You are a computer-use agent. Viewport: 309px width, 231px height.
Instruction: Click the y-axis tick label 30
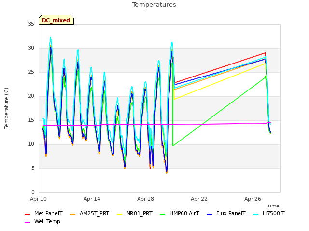pyautogui.click(x=31, y=48)
